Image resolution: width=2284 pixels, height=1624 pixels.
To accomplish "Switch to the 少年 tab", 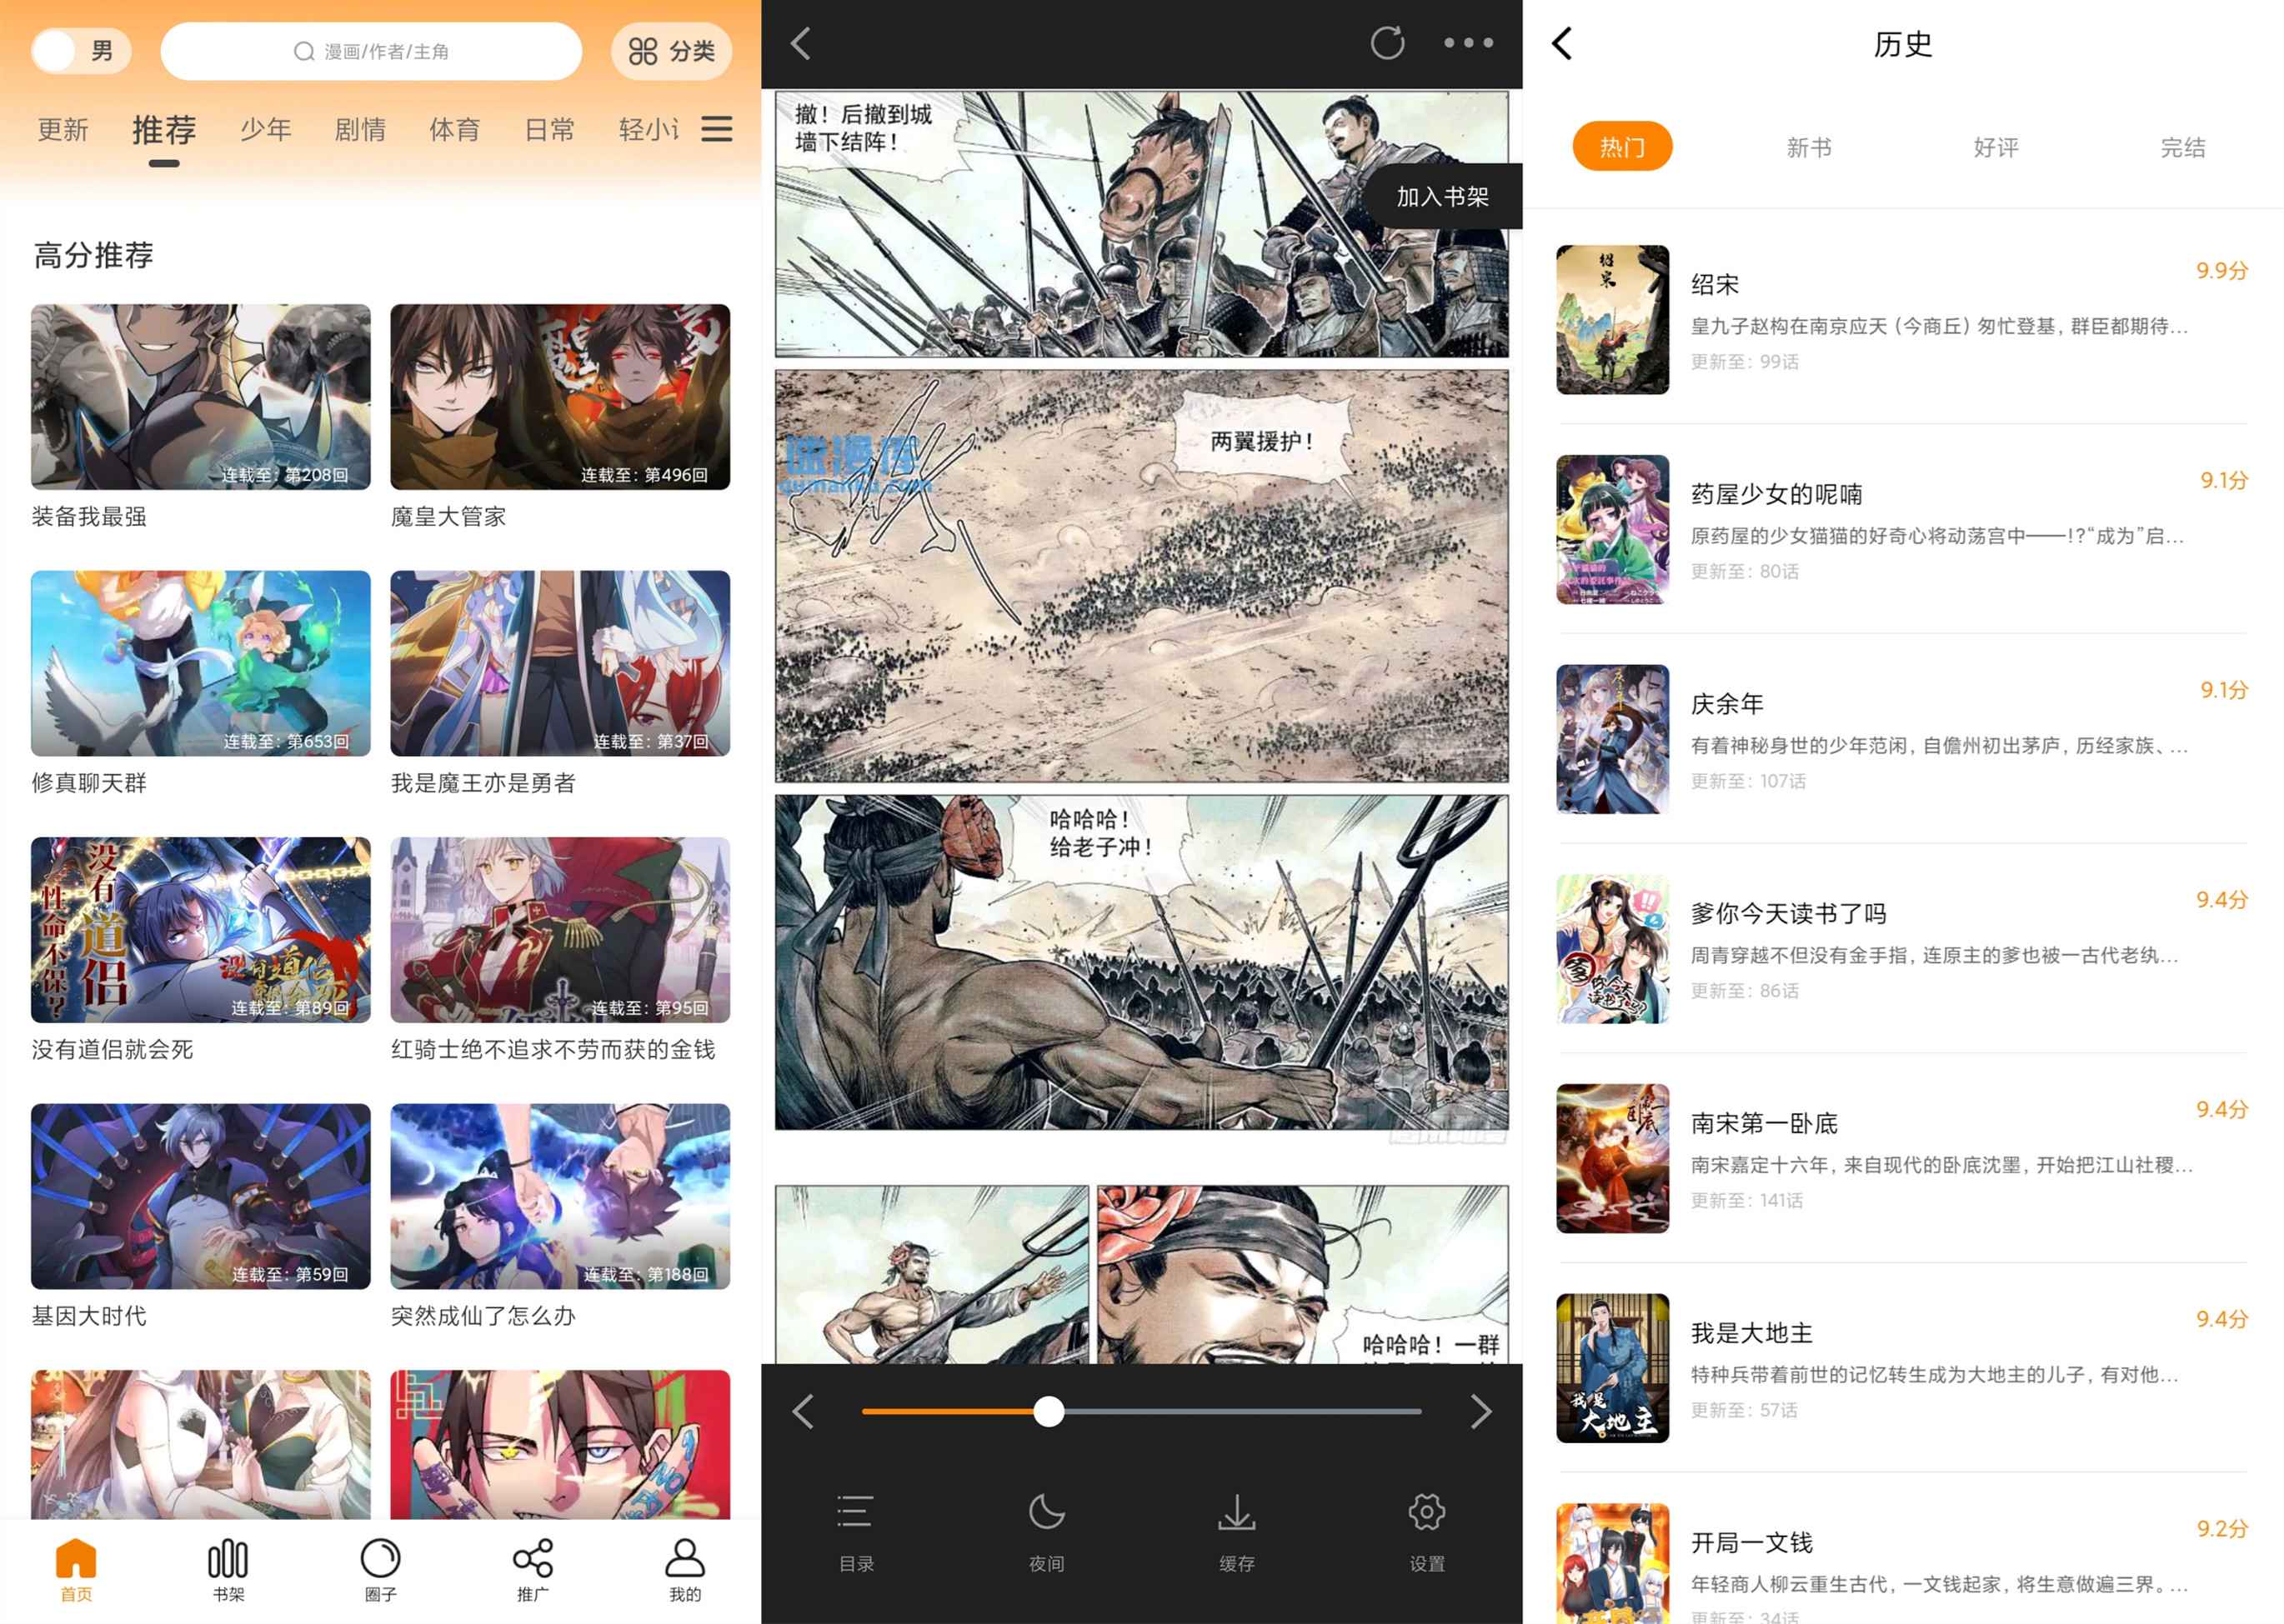I will [265, 130].
